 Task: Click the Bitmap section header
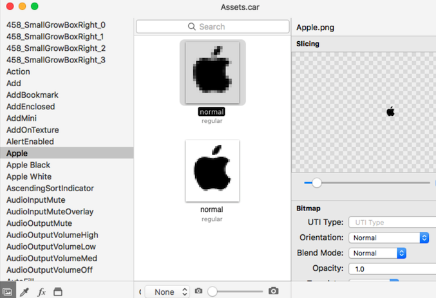(x=308, y=208)
